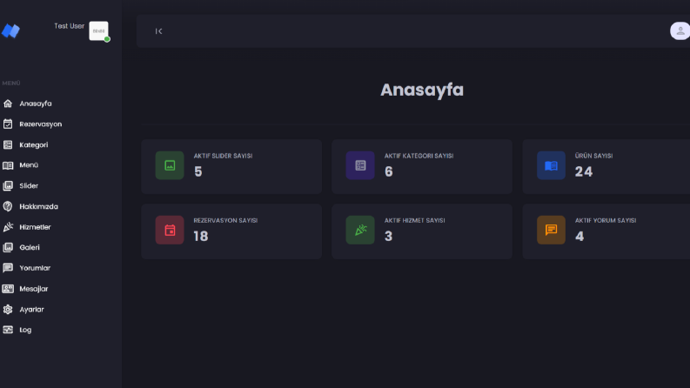
Task: Click the Kategori list icon in the sidebar
Action: 8,144
